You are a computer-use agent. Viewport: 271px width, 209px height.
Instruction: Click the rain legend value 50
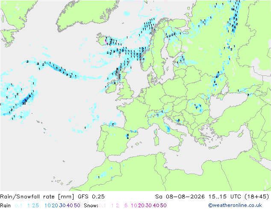click(x=77, y=206)
